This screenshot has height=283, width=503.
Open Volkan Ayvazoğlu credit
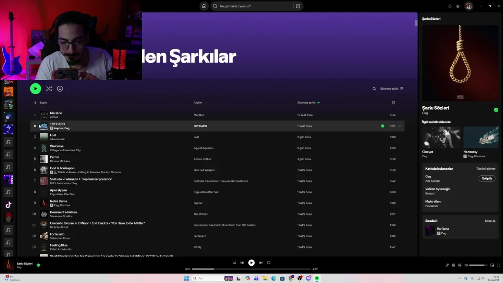tap(438, 189)
